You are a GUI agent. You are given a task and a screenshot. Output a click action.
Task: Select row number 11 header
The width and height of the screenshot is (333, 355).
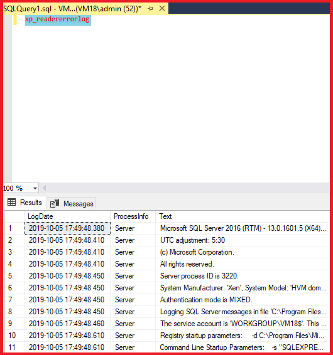14,347
